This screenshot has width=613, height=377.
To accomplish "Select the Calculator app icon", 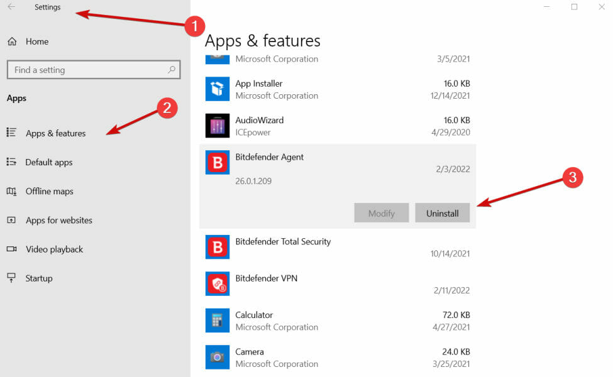I will click(x=218, y=320).
